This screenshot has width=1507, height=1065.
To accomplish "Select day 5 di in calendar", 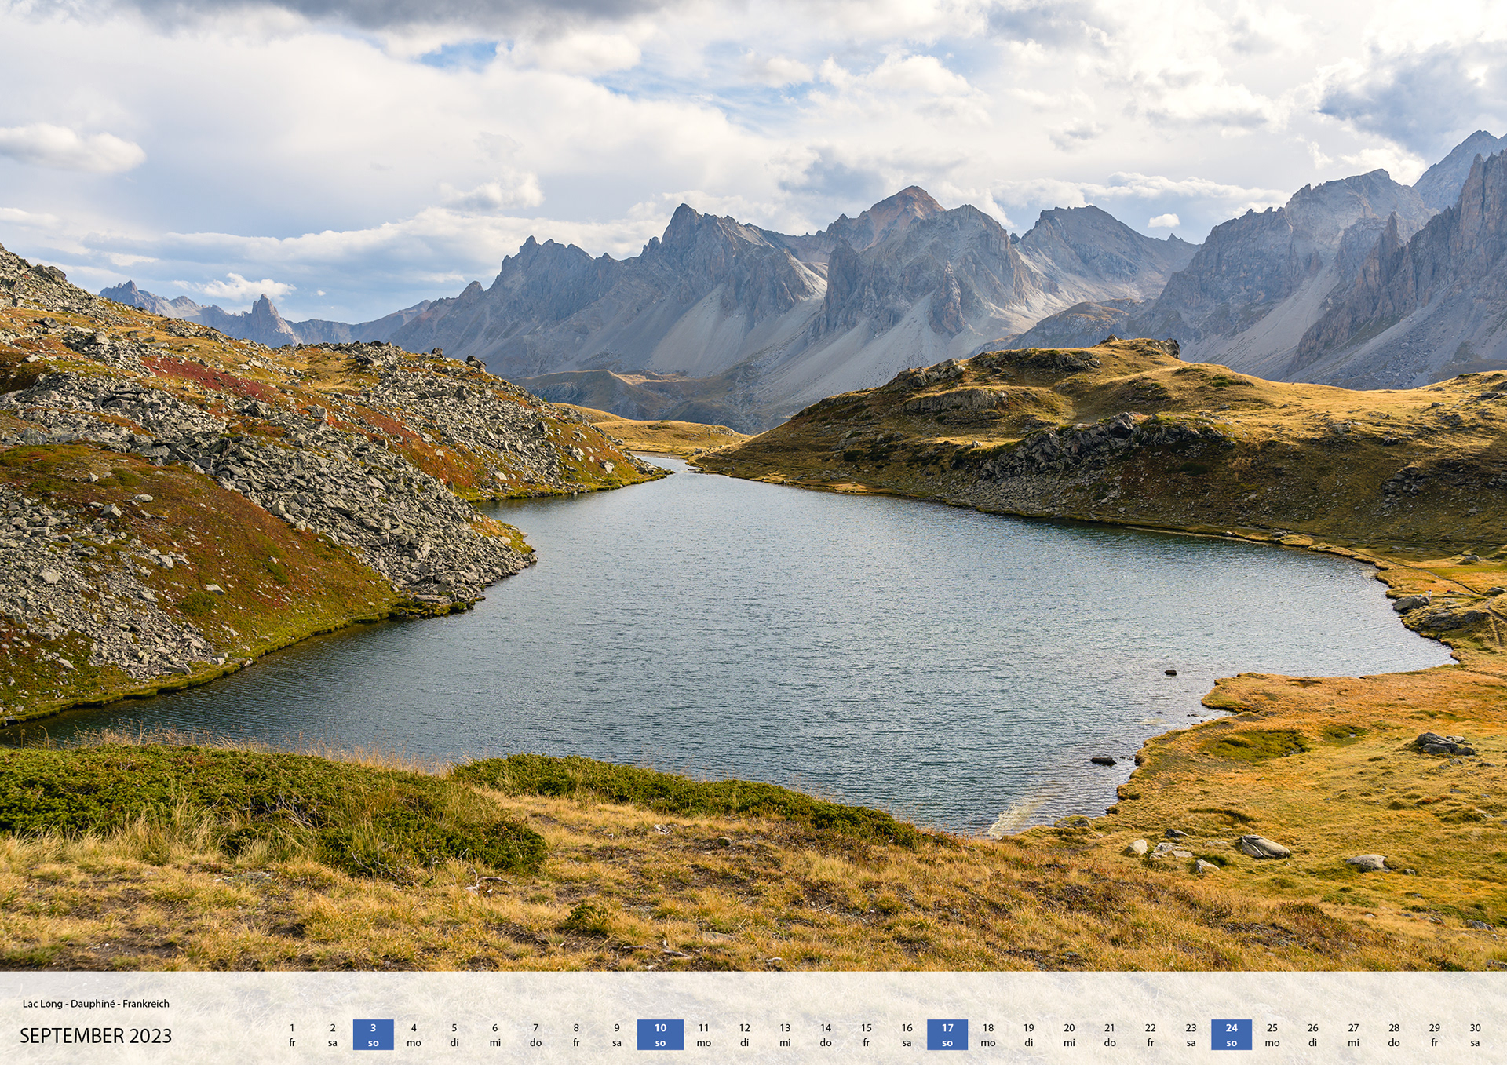I will pyautogui.click(x=454, y=1034).
